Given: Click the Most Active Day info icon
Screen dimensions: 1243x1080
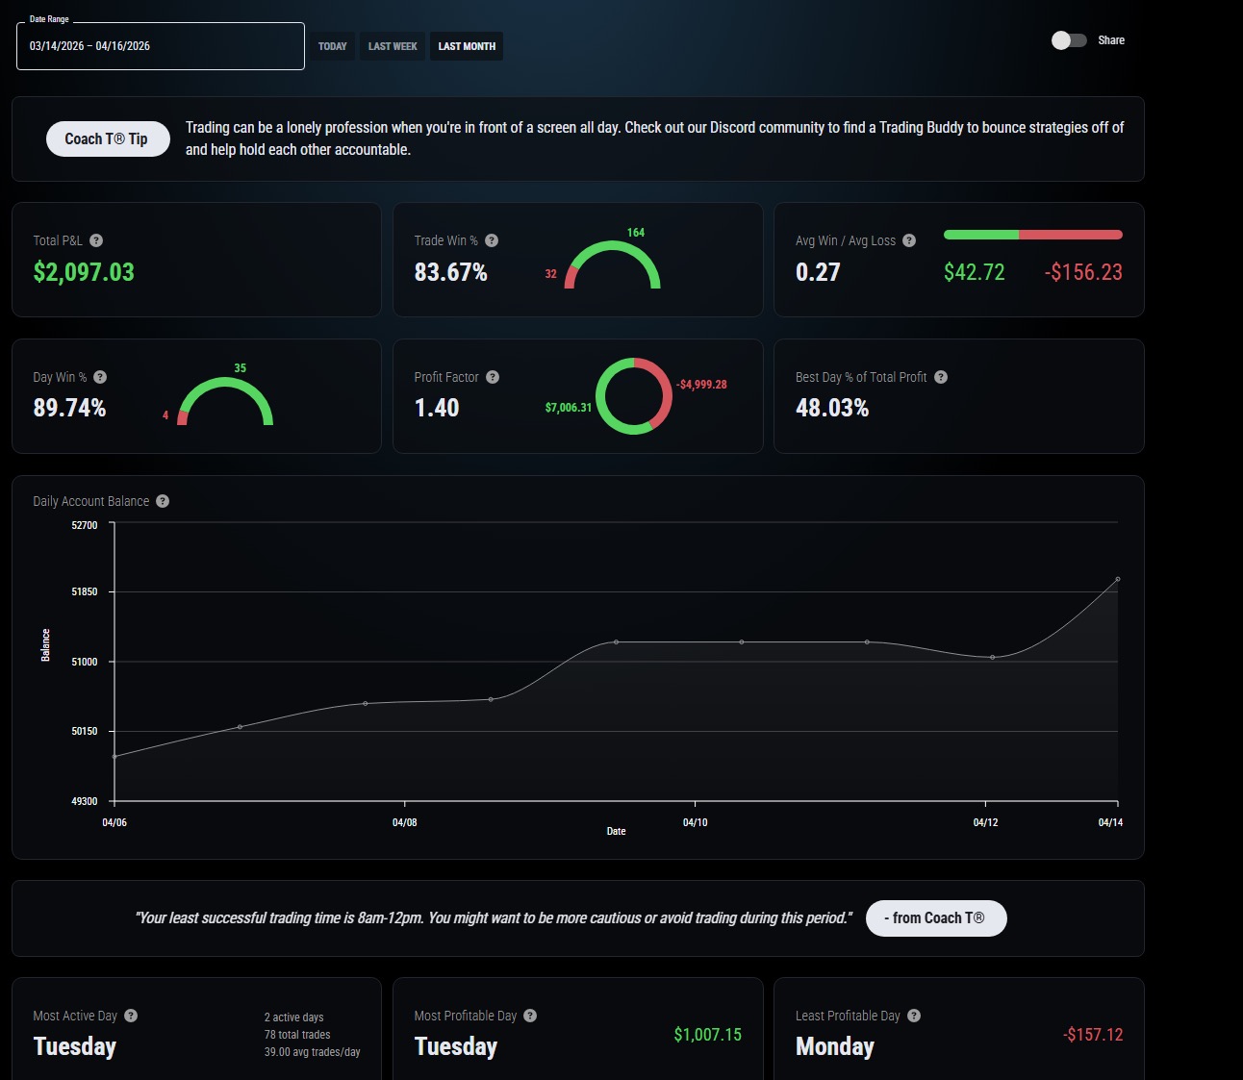Looking at the screenshot, I should pos(131,1016).
